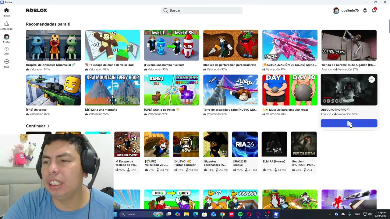Open File Explorer from the taskbar
Screen dimensions: 390x219
click(186, 214)
